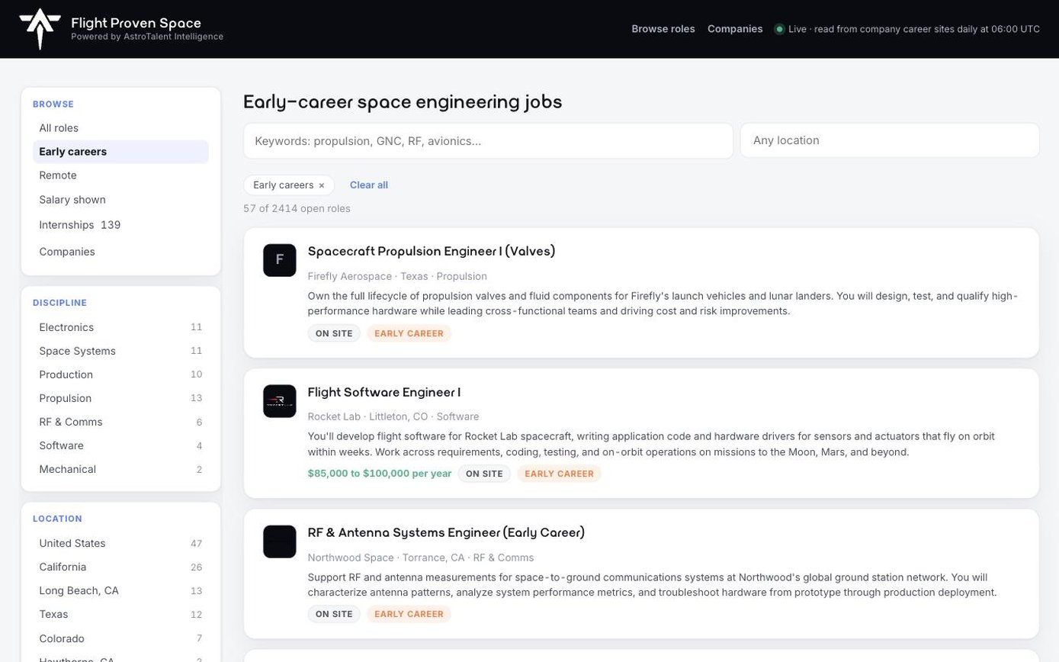This screenshot has height=662, width=1059.
Task: Click the Flight Proven Space logo icon
Action: [40, 29]
